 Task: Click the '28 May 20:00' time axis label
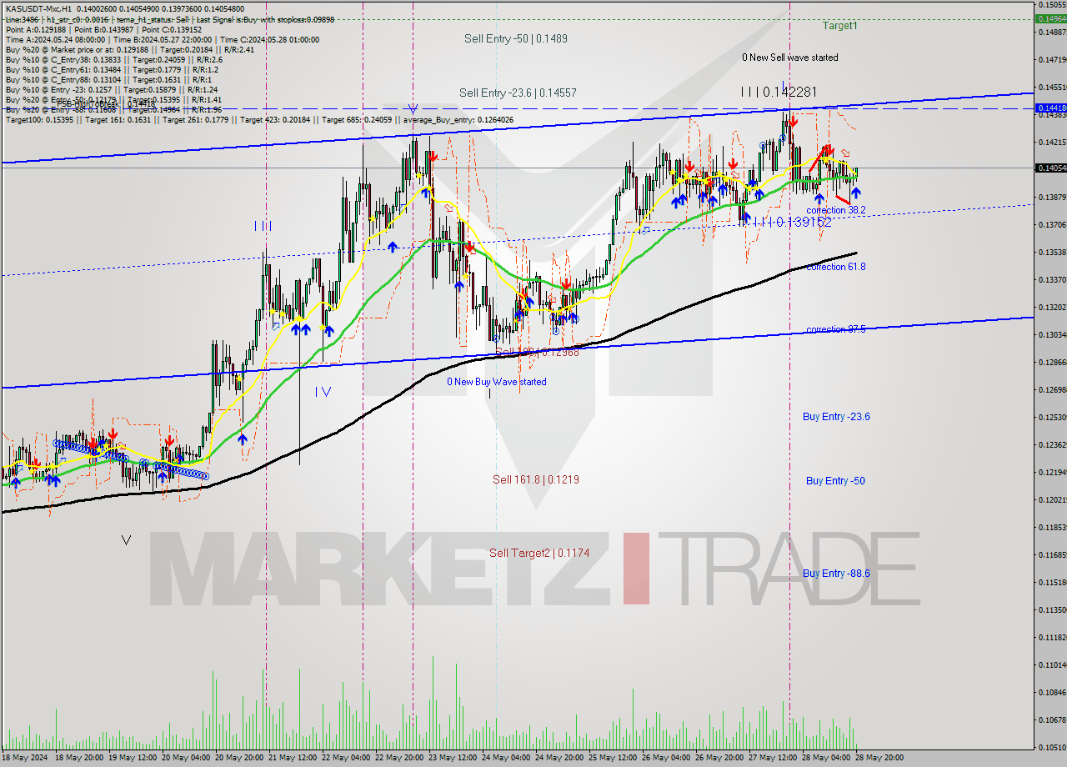pos(878,758)
